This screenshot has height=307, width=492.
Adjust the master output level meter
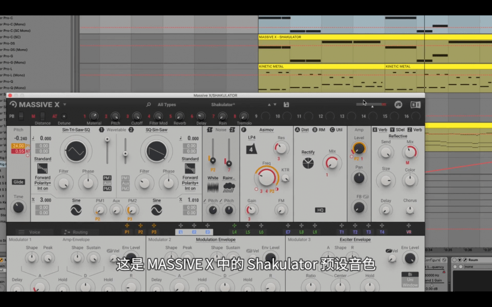(371, 104)
